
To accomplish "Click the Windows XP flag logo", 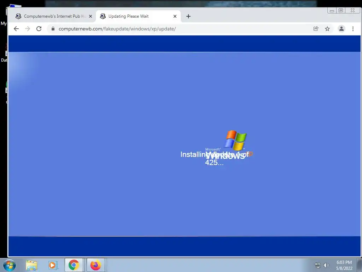I will 235,140.
